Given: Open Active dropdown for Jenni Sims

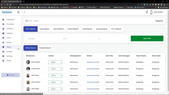Looking at the screenshot, I should (55, 75).
